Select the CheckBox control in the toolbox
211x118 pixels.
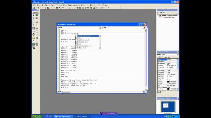tap(34, 25)
